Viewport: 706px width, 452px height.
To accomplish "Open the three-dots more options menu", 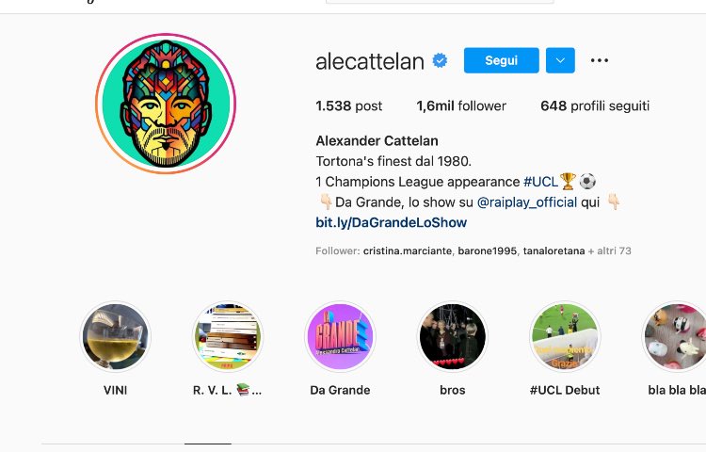I will click(x=600, y=61).
